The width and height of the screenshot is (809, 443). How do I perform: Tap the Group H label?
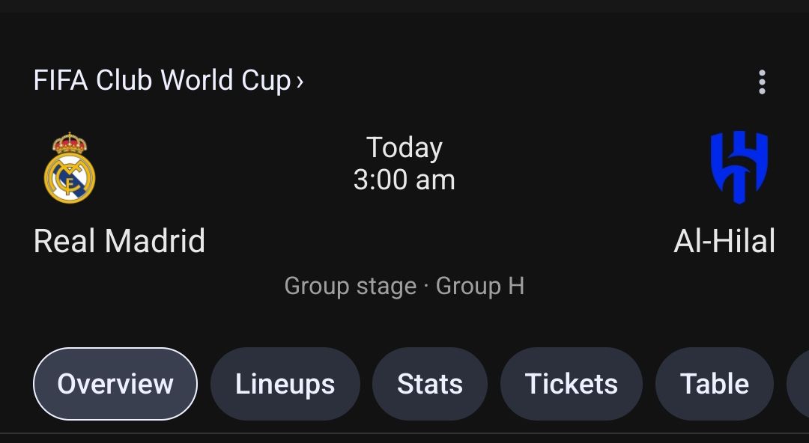click(480, 286)
